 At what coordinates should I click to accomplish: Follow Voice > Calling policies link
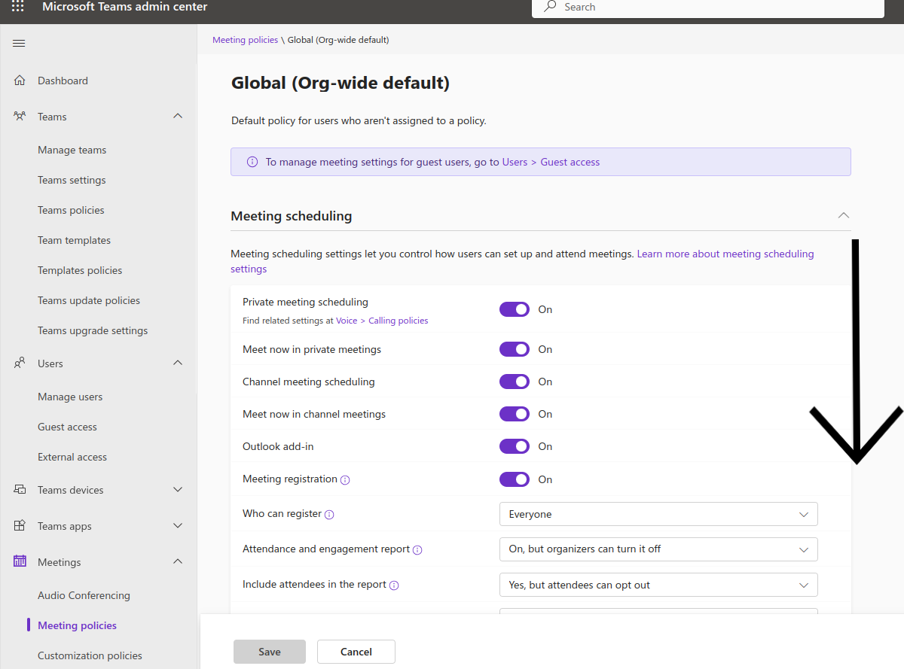(382, 321)
